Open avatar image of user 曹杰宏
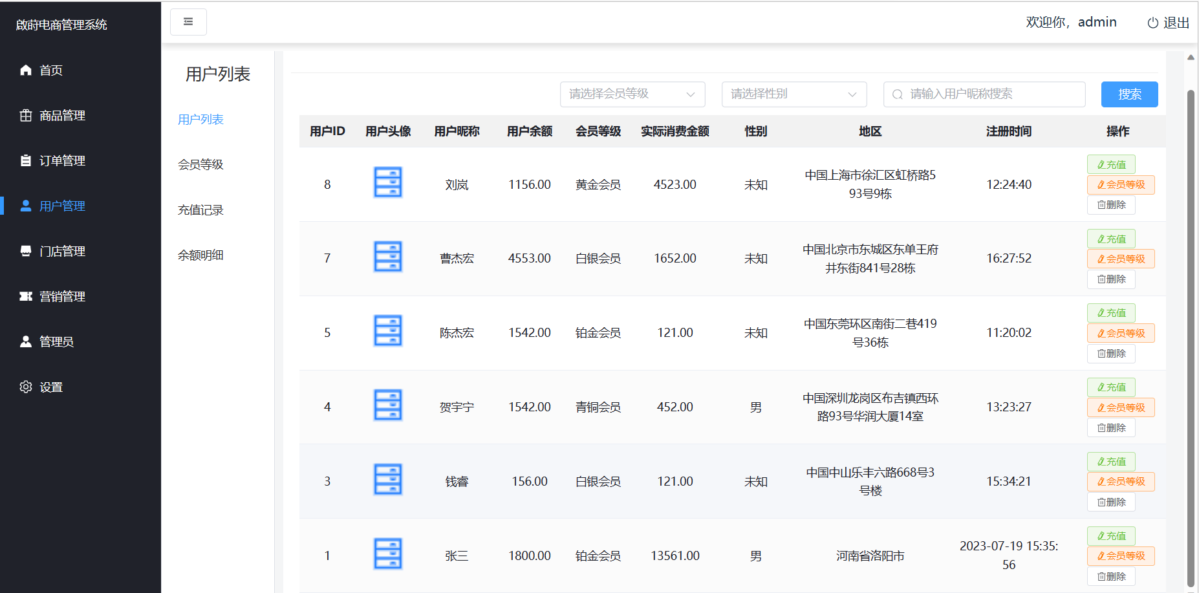Viewport: 1199px width, 593px height. pyautogui.click(x=388, y=257)
